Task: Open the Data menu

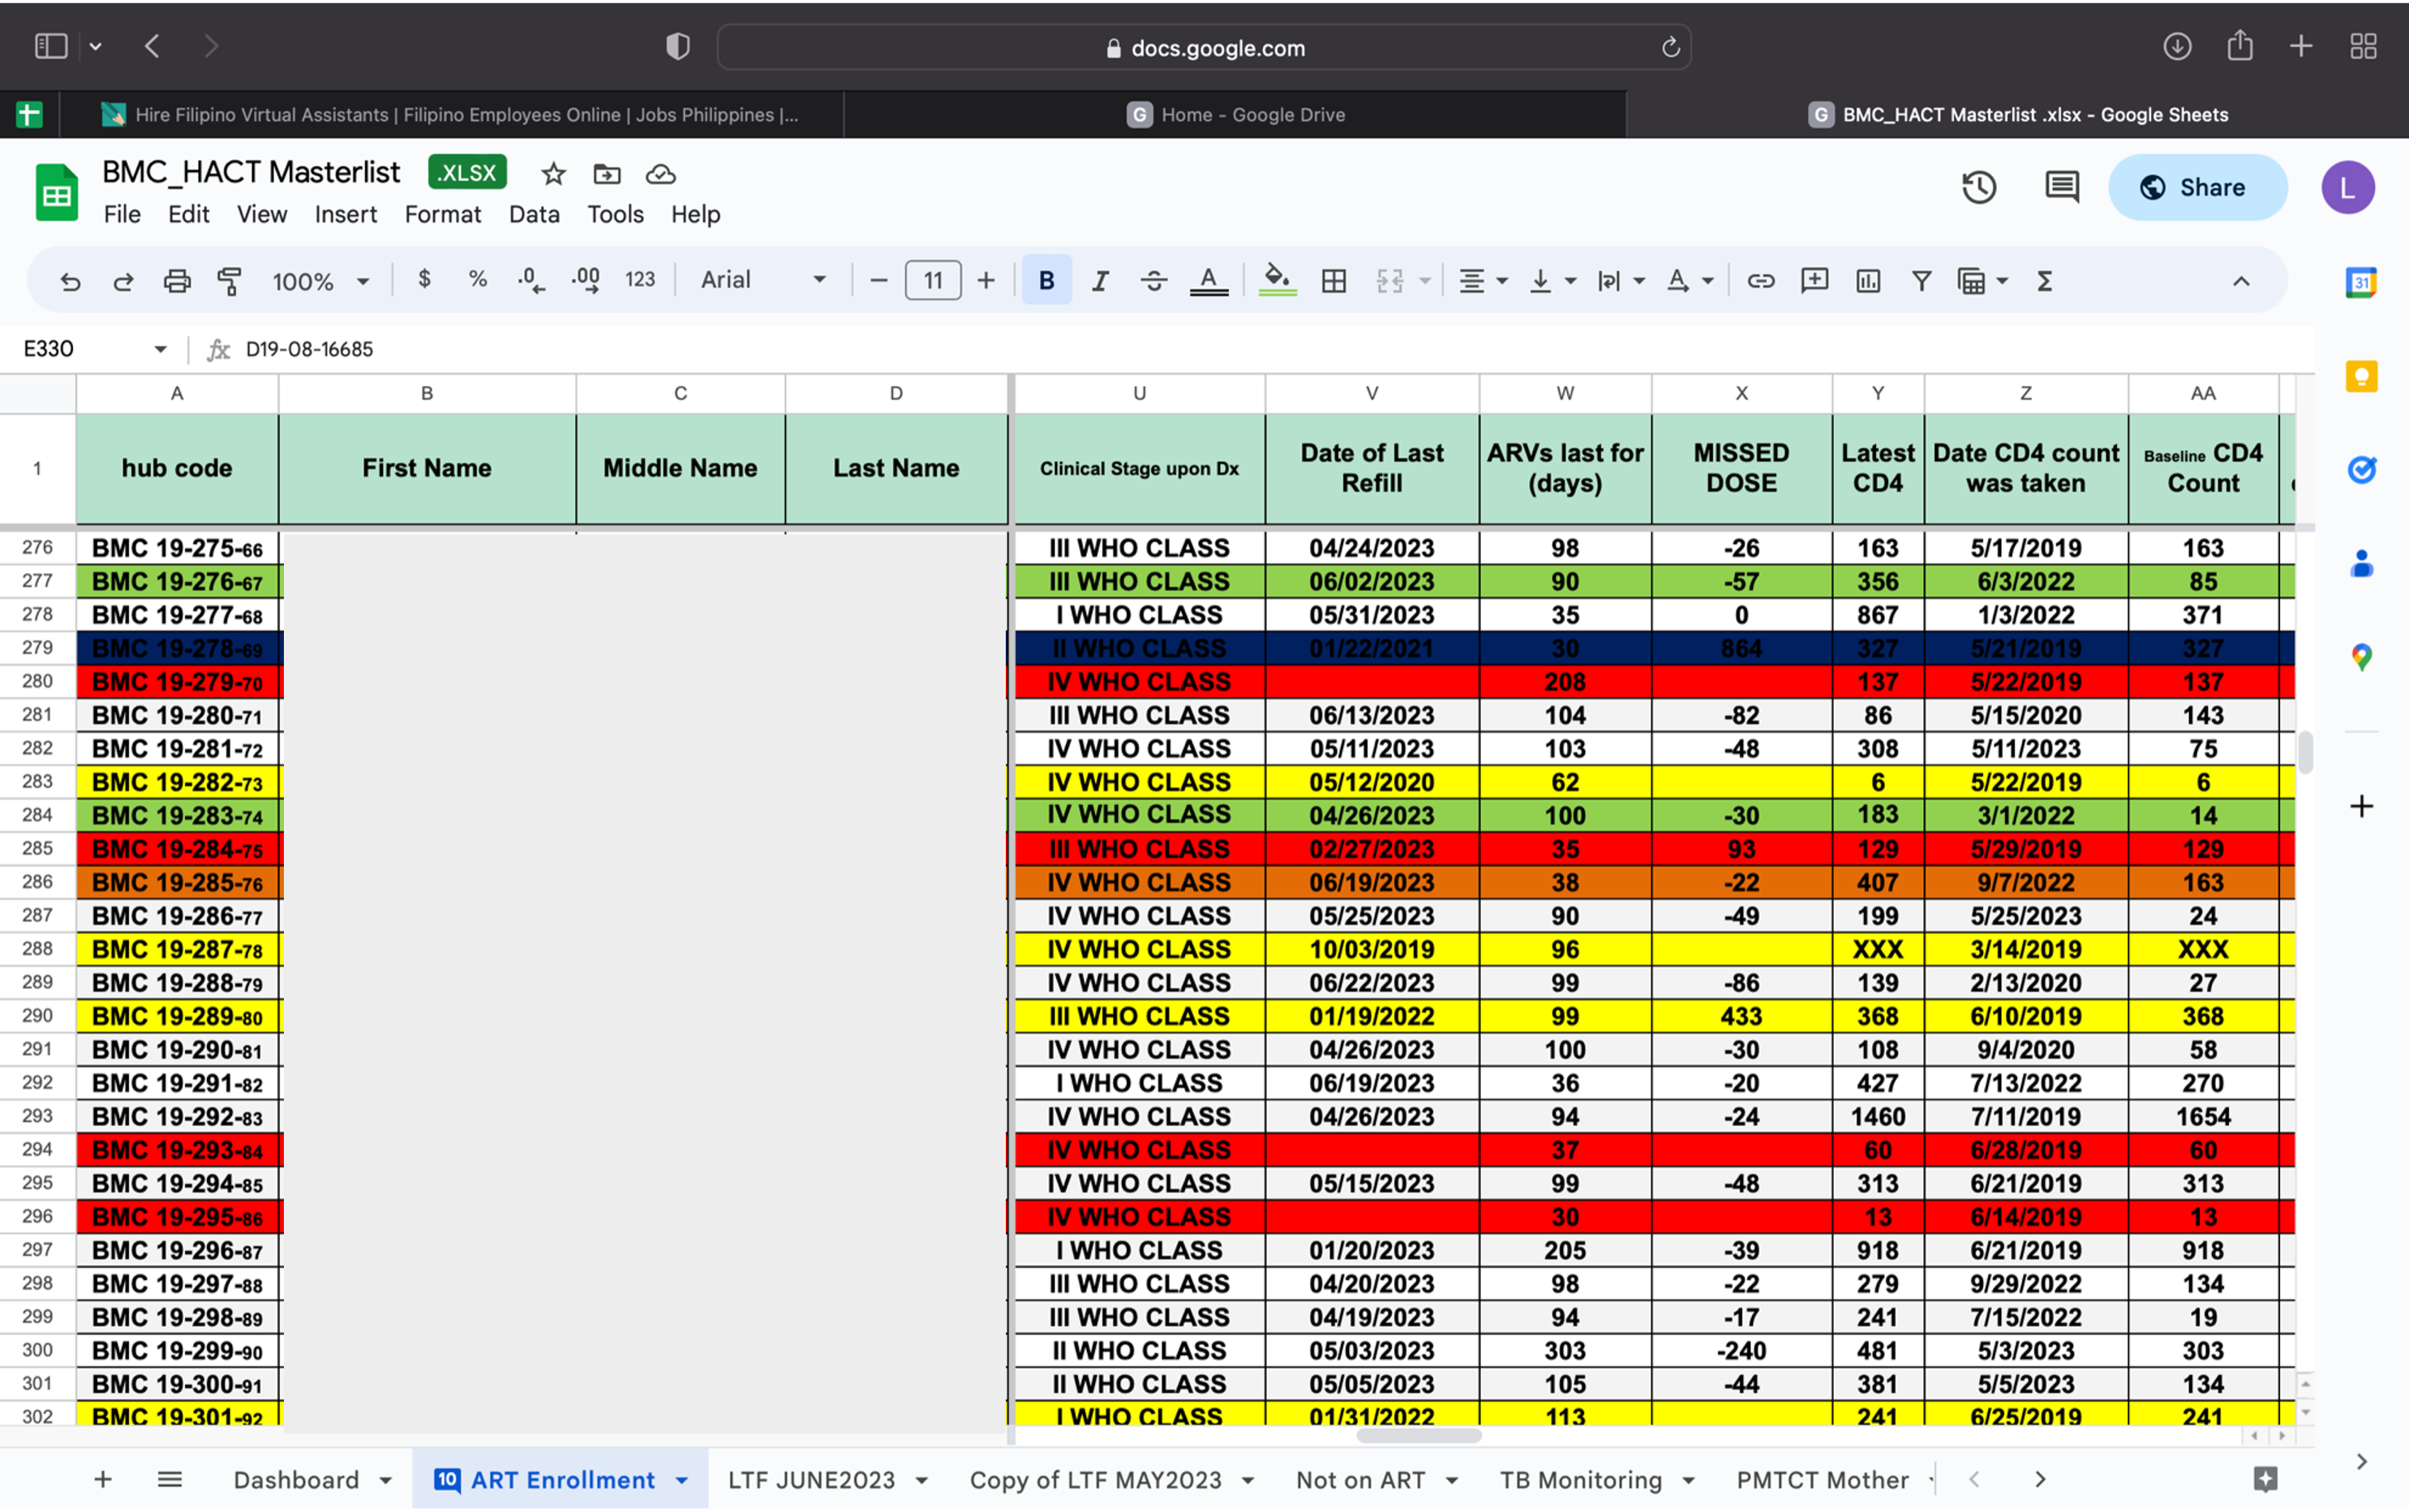Action: coord(533,214)
